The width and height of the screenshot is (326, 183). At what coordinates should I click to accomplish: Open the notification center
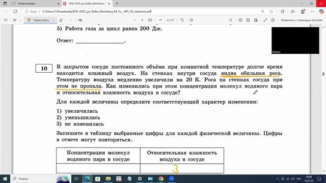pyautogui.click(x=319, y=178)
